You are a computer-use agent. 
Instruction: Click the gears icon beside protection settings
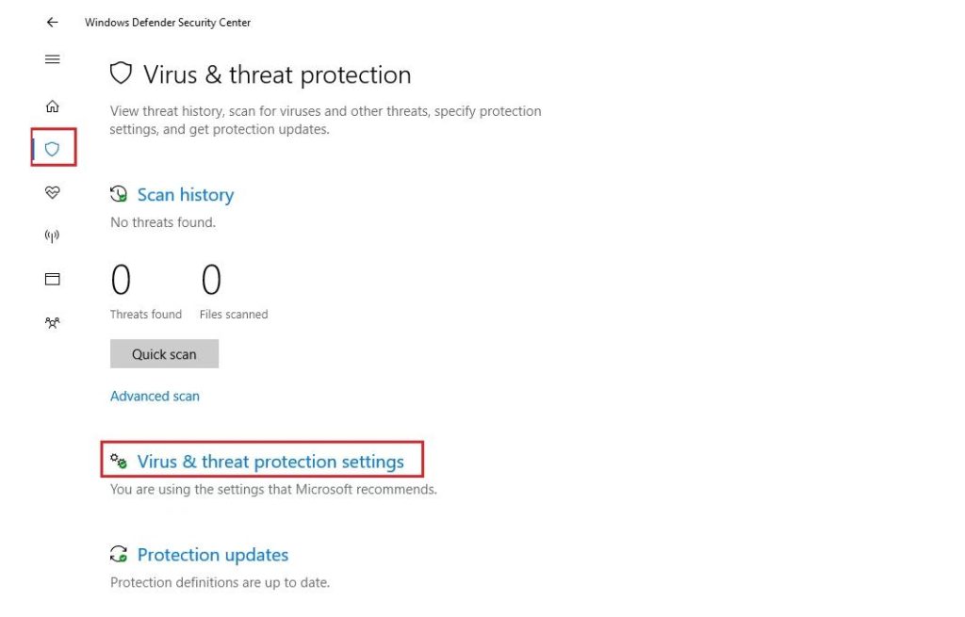[119, 462]
